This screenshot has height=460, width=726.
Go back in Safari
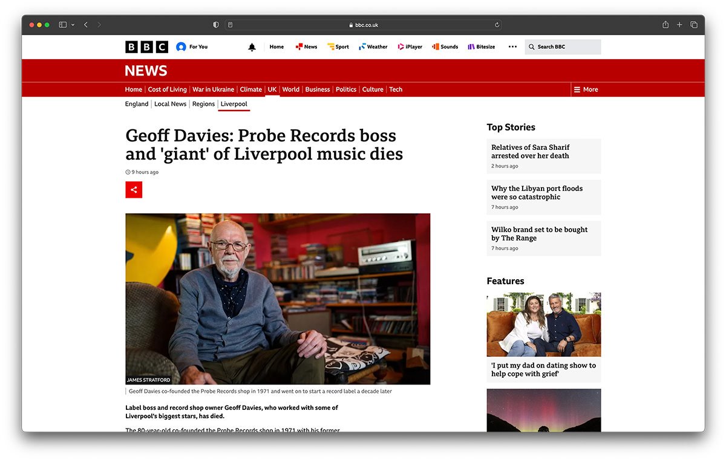pos(86,25)
